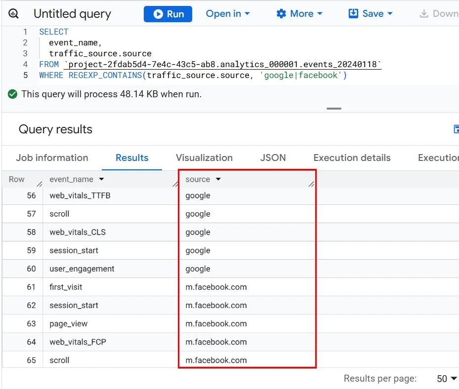Click the google source cell in row 57
The image size is (459, 389).
pyautogui.click(x=198, y=214)
